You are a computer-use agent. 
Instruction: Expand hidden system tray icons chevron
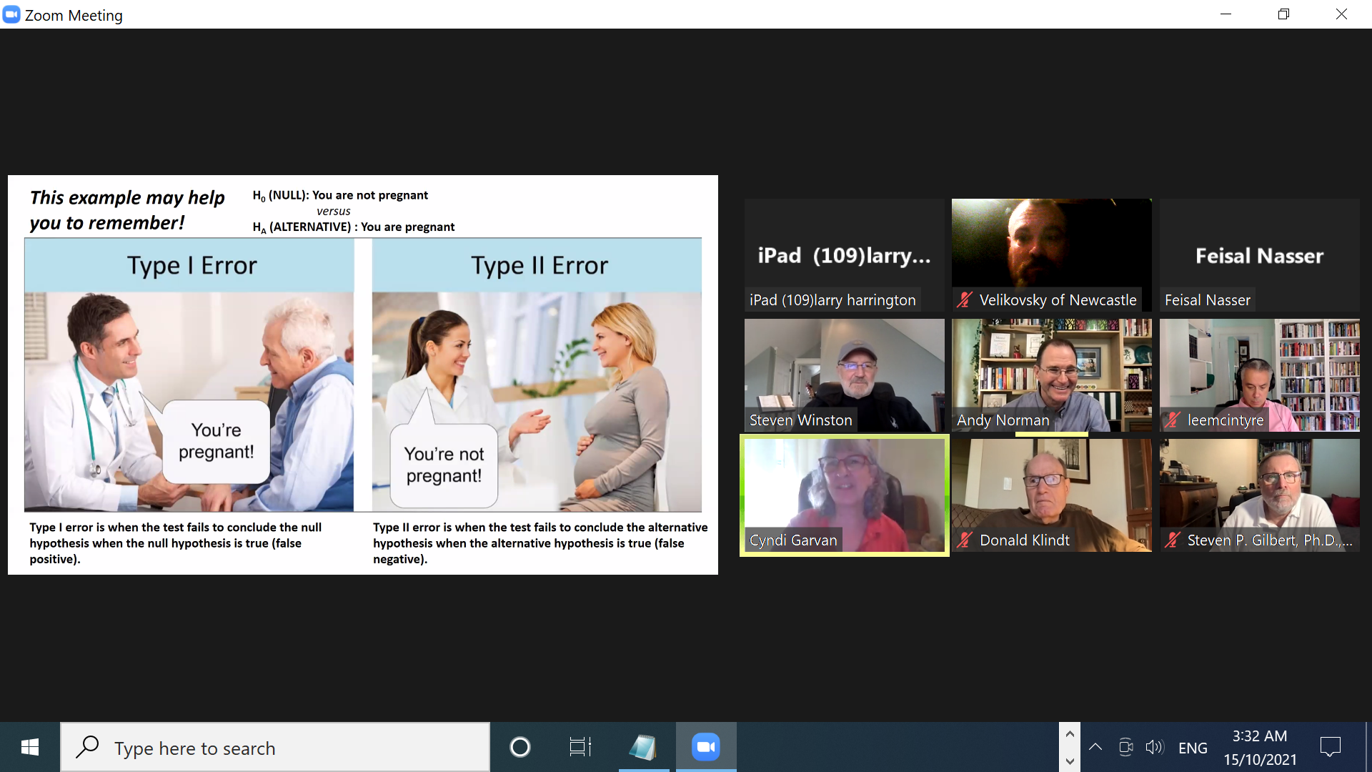tap(1095, 748)
